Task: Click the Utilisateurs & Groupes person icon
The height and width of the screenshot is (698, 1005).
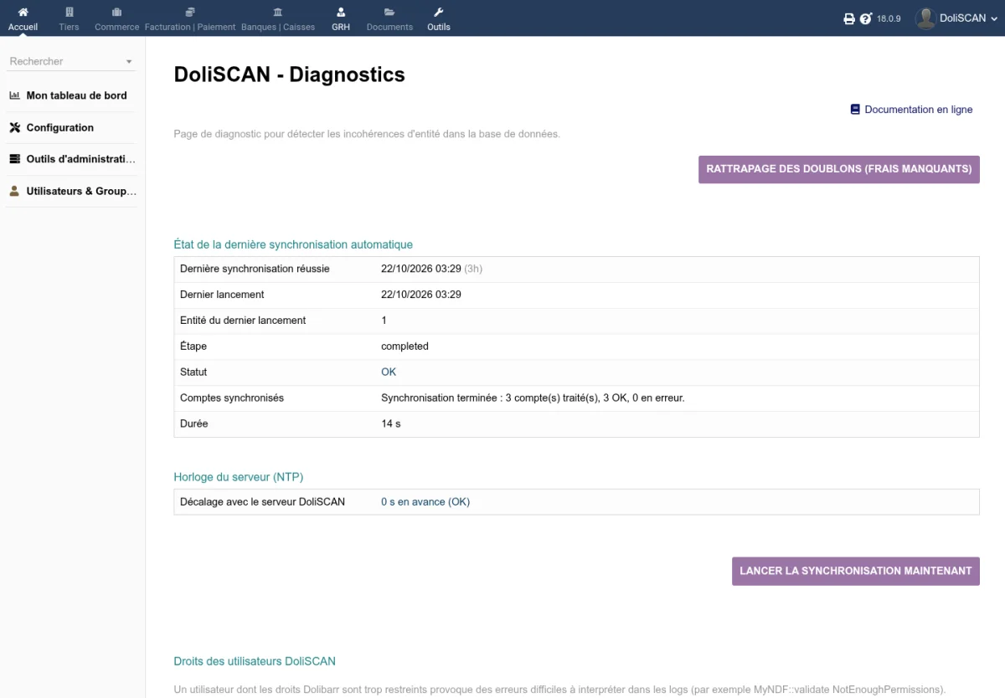Action: click(x=15, y=191)
